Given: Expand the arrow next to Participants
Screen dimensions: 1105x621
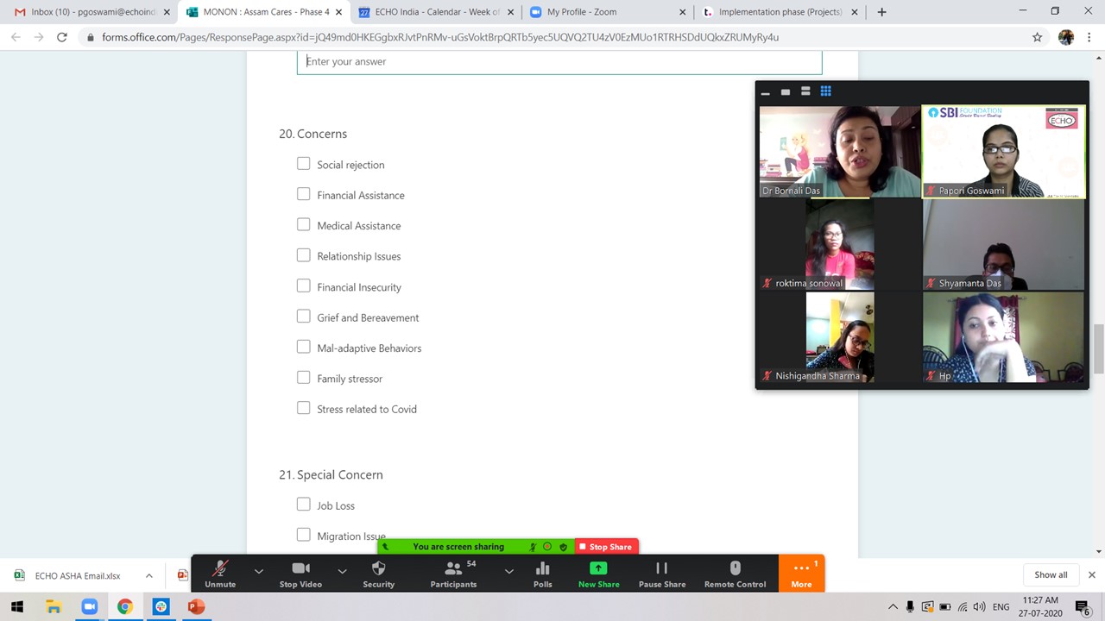Looking at the screenshot, I should pos(508,571).
